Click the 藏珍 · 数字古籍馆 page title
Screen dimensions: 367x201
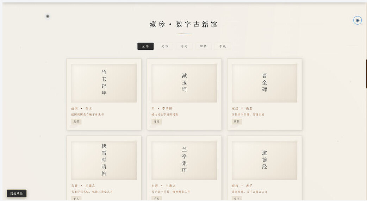click(x=184, y=24)
